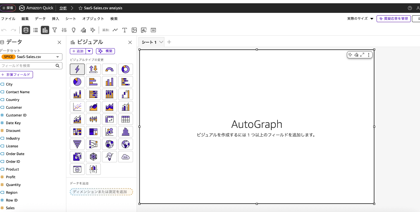Toggle the visuals pane toolbar button

(45, 30)
